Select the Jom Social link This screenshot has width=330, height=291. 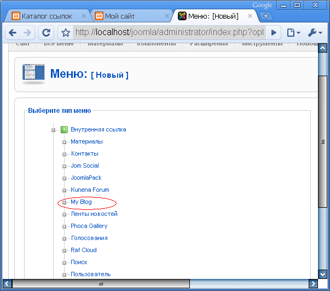click(x=85, y=166)
